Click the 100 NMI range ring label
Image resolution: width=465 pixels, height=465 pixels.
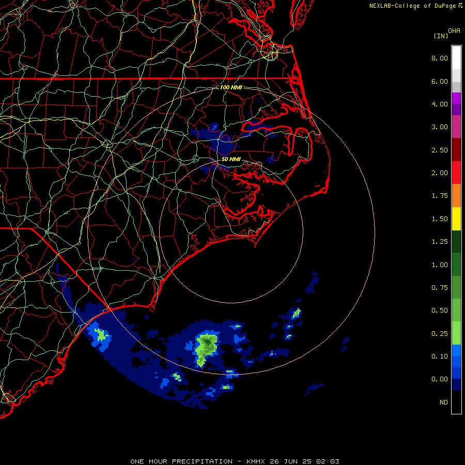(231, 87)
